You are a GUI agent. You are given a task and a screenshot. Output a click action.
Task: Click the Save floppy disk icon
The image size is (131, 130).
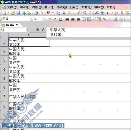click(x=18, y=13)
